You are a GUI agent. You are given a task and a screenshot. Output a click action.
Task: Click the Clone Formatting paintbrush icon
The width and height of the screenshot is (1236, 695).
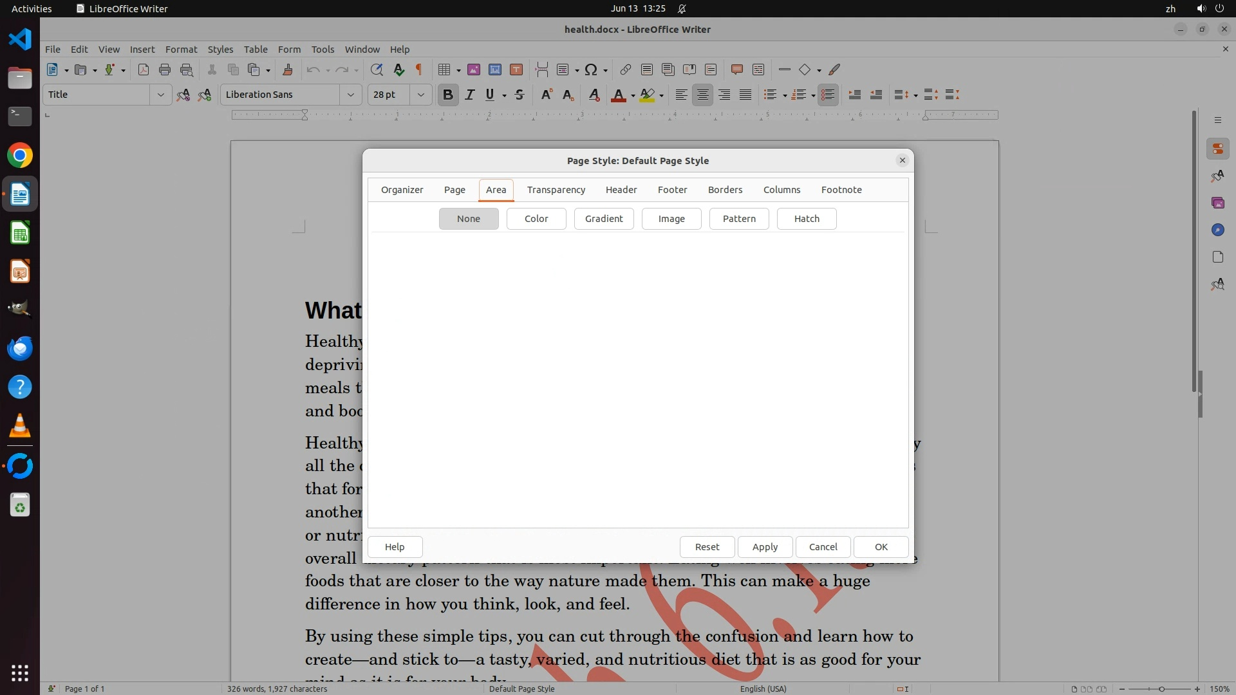point(288,70)
